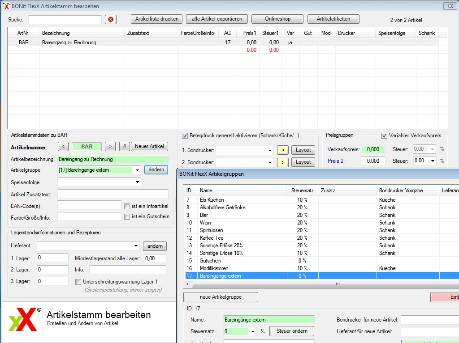The height and width of the screenshot is (343, 459).
Task: Select the 'Modifikatoren' group row
Action: coord(321,268)
